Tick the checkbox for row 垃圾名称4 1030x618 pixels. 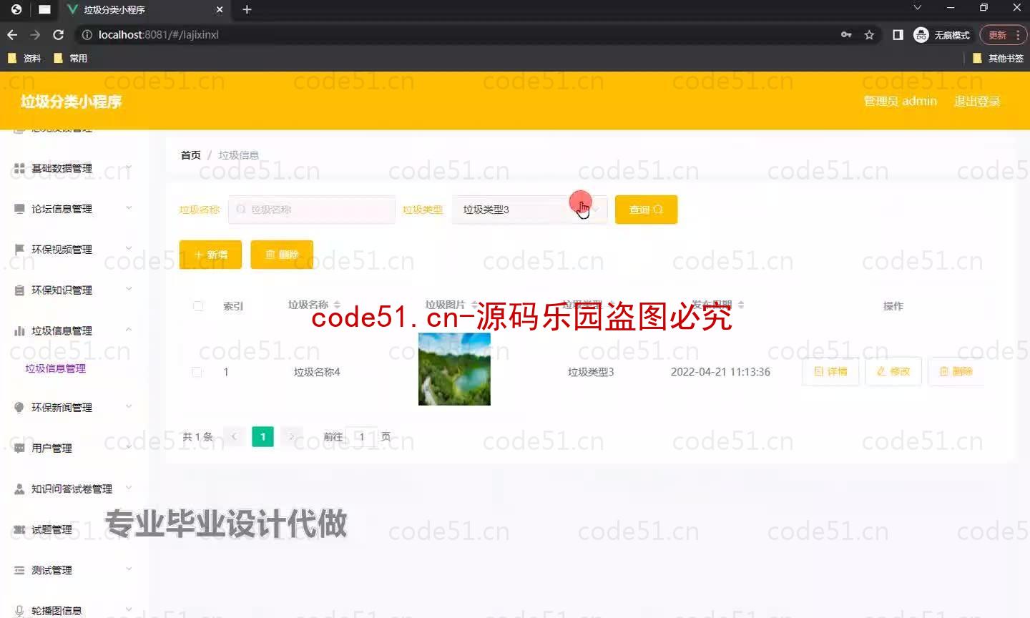point(197,372)
